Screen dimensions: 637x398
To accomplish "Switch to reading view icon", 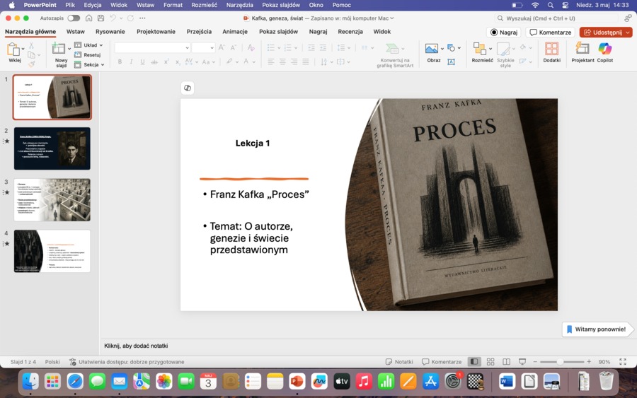I will click(506, 361).
